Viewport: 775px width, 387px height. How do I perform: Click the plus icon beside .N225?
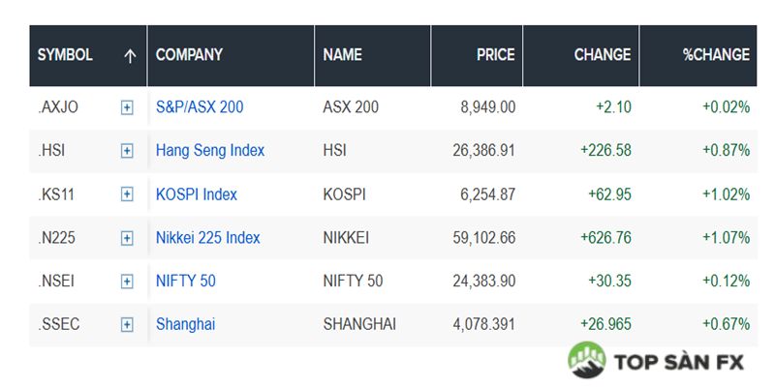(127, 238)
